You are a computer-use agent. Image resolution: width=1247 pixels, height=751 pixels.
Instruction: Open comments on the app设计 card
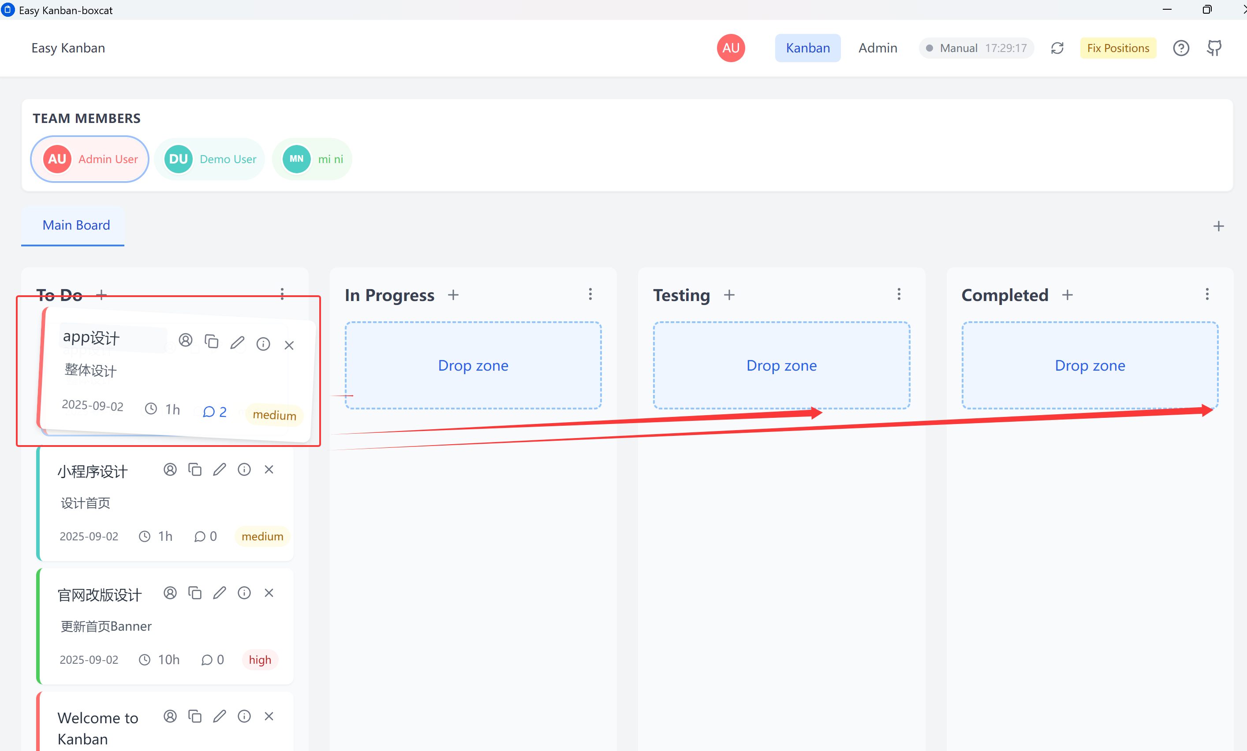(x=215, y=412)
